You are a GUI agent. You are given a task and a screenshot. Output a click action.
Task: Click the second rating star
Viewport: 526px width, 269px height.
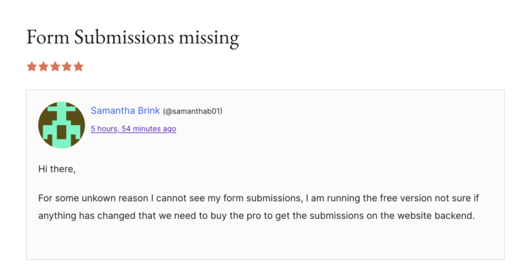pos(43,66)
